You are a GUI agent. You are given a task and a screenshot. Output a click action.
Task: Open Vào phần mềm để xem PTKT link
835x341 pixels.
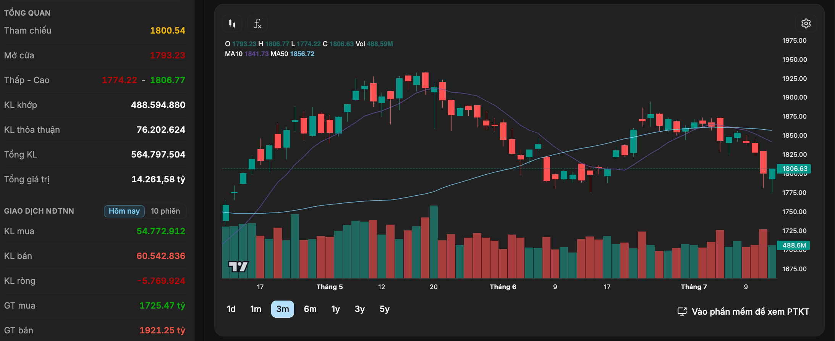(x=750, y=312)
